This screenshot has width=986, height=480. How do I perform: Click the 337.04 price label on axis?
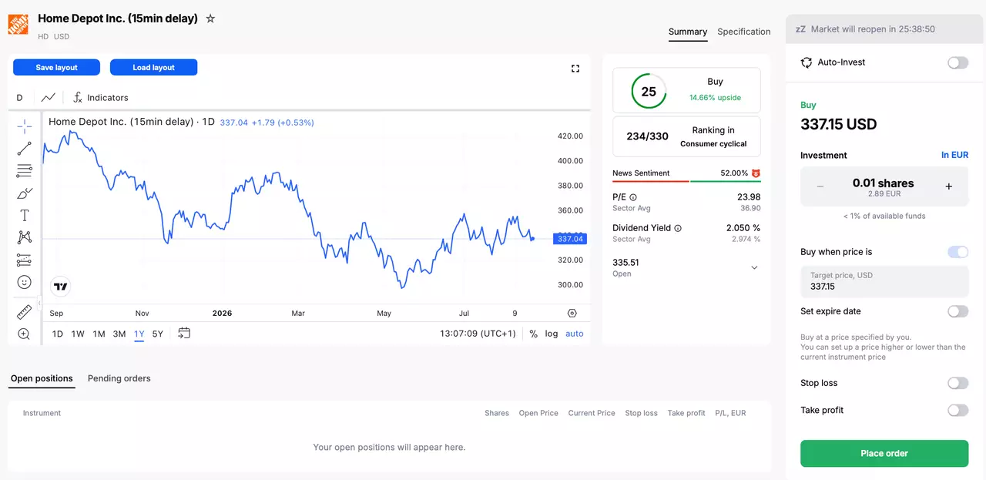point(570,239)
